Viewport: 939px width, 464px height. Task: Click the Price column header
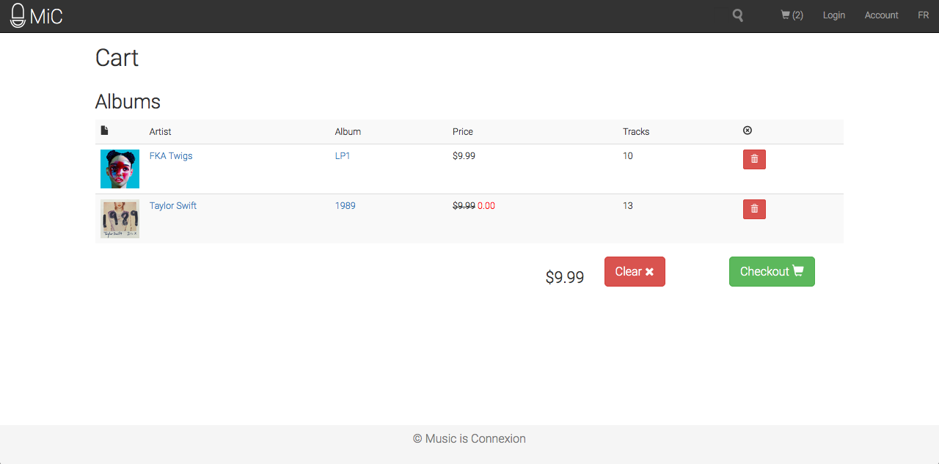pyautogui.click(x=463, y=131)
